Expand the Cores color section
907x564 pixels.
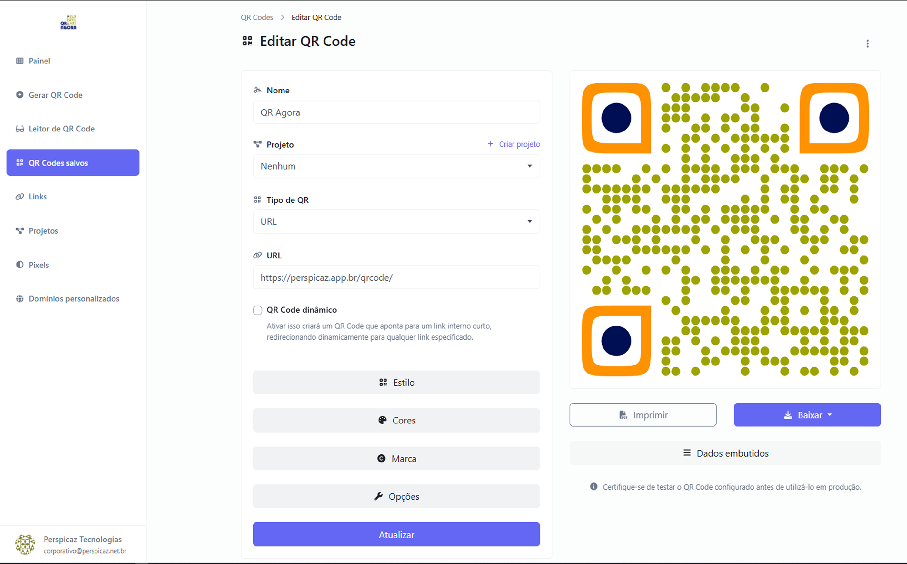click(396, 420)
